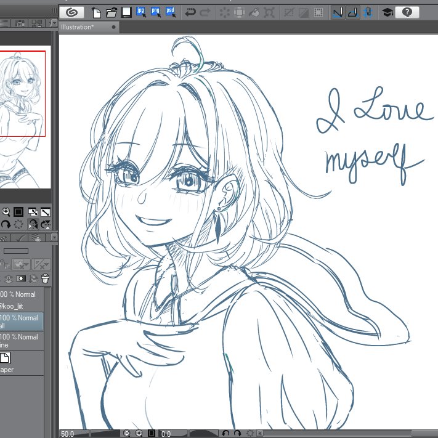This screenshot has height=438, width=438.
Task: Export the image as psd
Action: point(171,12)
